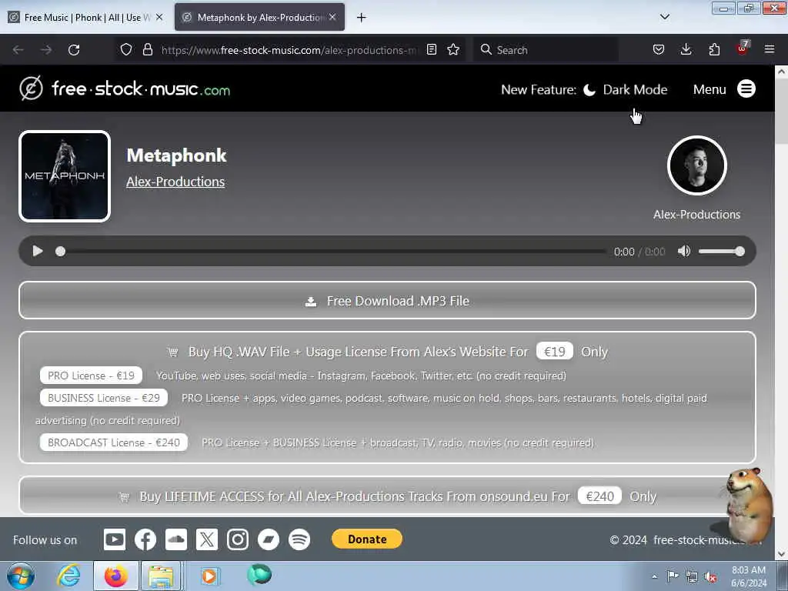Open free-stock-music.com home logo
The width and height of the screenshot is (788, 591).
[x=125, y=88]
